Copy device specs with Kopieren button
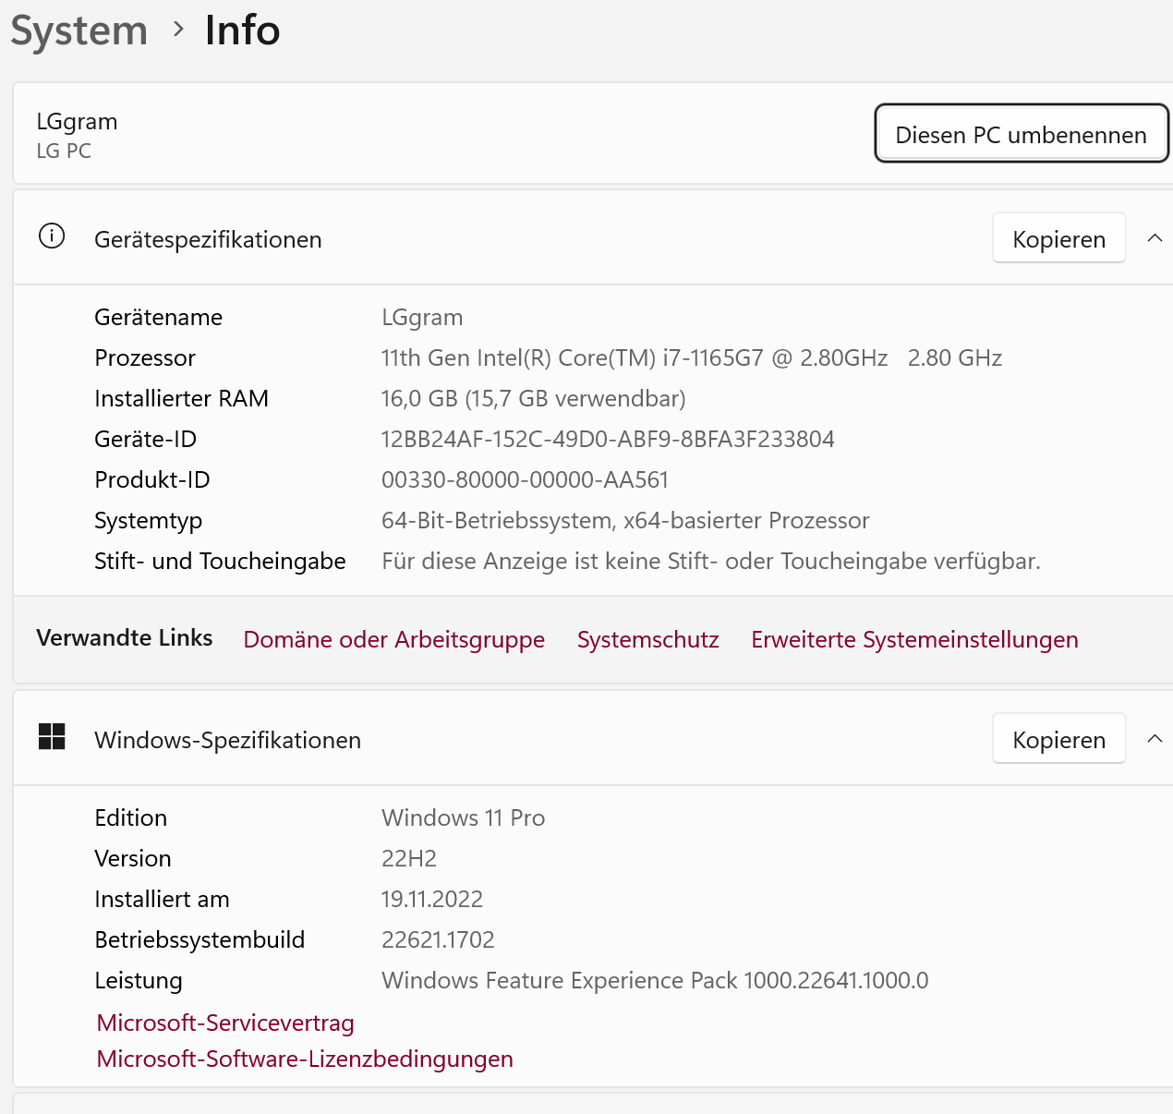This screenshot has width=1173, height=1114. pyautogui.click(x=1058, y=239)
